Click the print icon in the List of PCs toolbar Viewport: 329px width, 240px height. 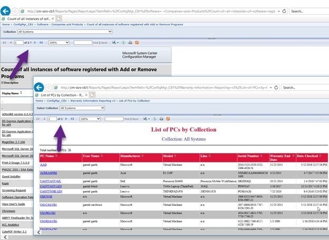(x=161, y=119)
